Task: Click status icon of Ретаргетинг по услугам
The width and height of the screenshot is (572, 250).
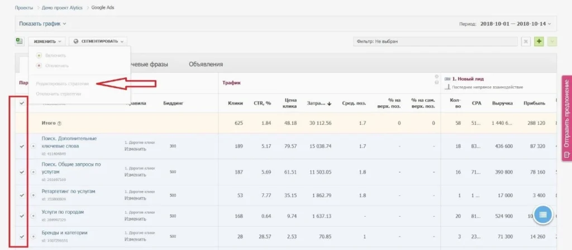Action: [33, 195]
